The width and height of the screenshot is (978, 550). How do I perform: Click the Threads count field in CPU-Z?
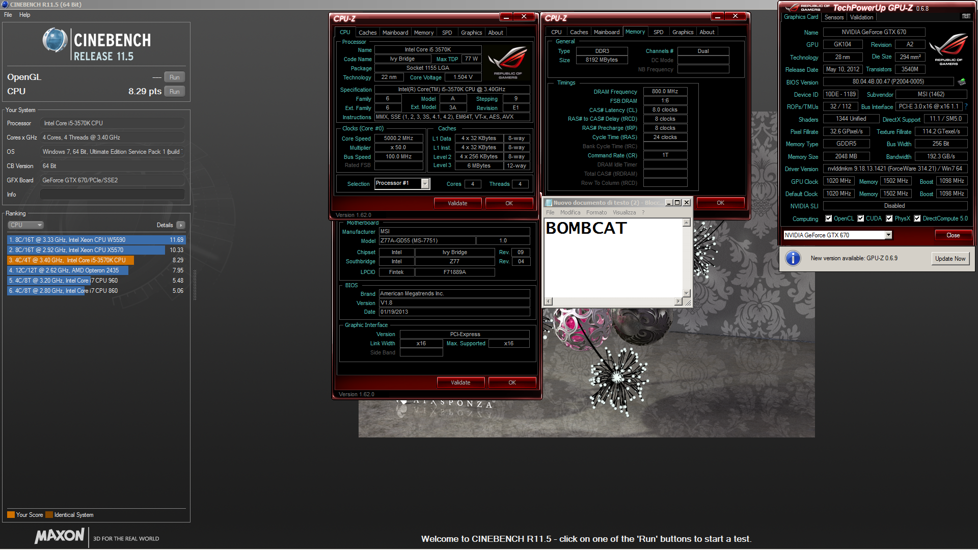[x=520, y=184]
